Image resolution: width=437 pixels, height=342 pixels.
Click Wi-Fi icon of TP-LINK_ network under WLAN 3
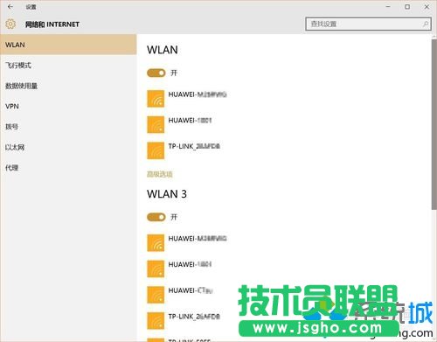tap(156, 321)
